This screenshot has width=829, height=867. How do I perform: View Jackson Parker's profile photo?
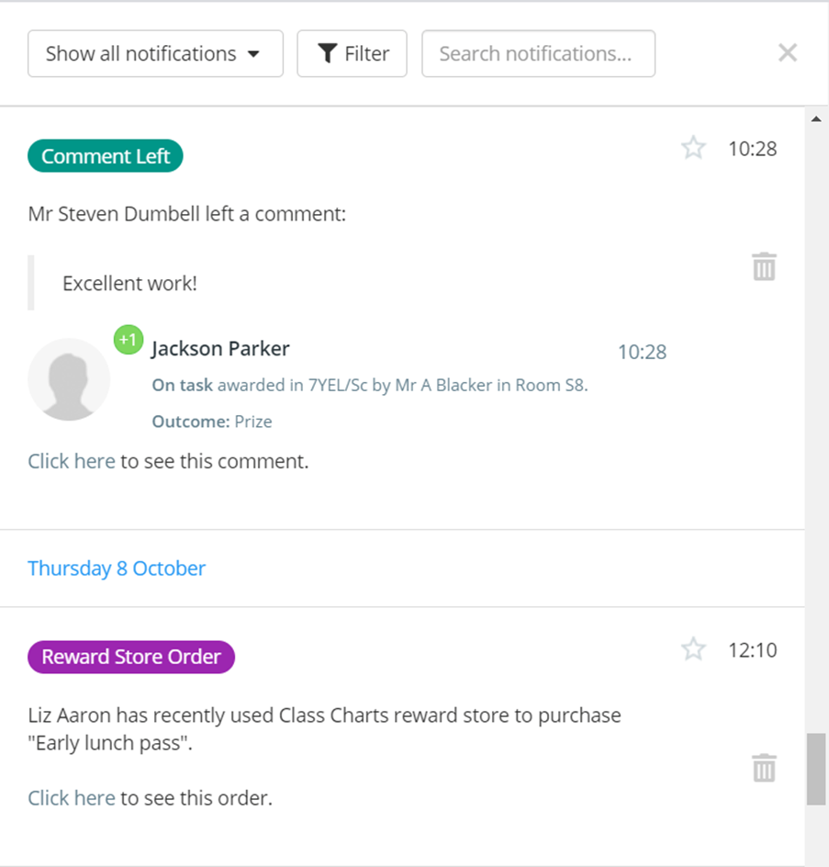tap(69, 378)
